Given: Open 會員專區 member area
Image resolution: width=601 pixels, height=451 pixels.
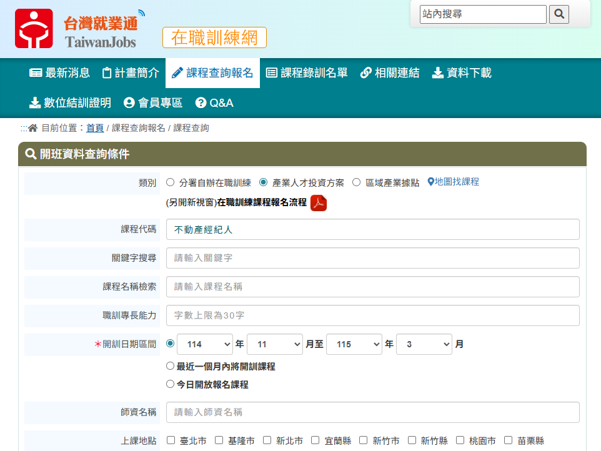Looking at the screenshot, I should pos(153,103).
